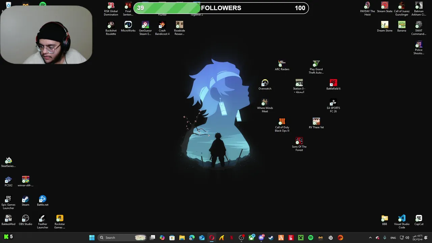Open Discord from the taskbar
432x243 pixels.
[261, 238]
